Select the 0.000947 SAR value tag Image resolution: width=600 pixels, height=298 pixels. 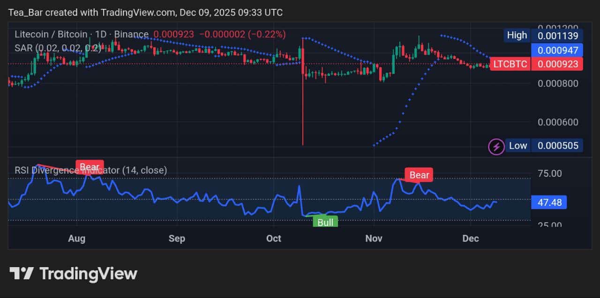point(557,50)
